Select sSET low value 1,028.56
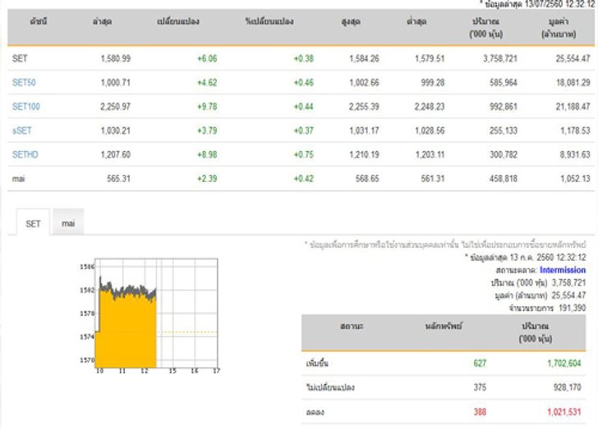This screenshot has width=598, height=430. 430,130
